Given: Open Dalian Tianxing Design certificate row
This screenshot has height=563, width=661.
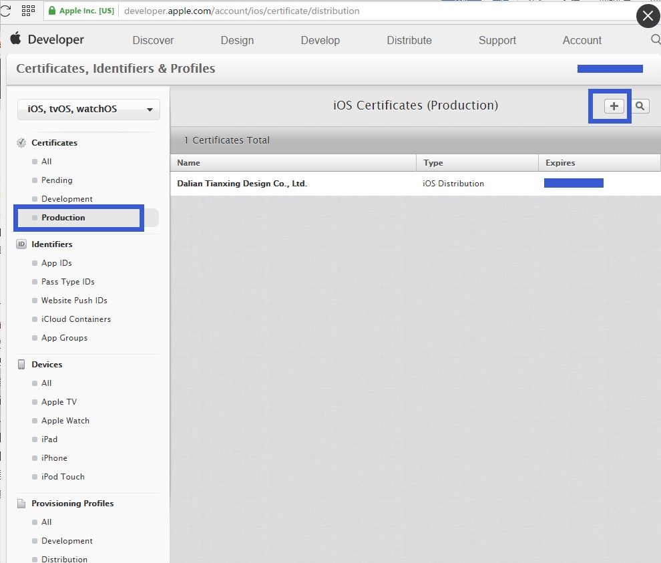Looking at the screenshot, I should (x=242, y=184).
